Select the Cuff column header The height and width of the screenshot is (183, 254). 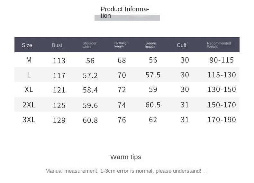tap(181, 45)
